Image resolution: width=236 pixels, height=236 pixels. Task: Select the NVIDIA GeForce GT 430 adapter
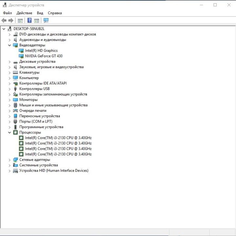tap(44, 56)
